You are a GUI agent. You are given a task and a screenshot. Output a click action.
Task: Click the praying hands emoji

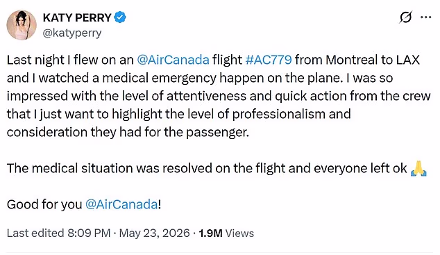click(418, 169)
